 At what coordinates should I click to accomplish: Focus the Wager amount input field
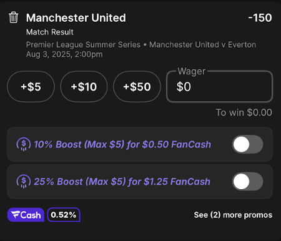[220, 87]
